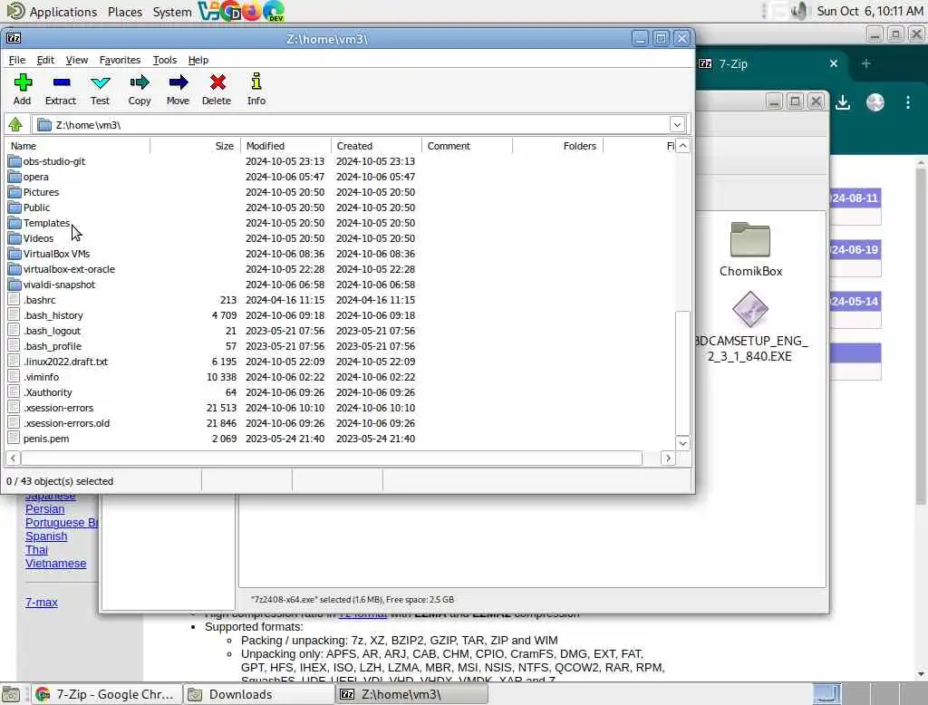The width and height of the screenshot is (928, 705).
Task: Click the Persian language link
Action: point(45,509)
